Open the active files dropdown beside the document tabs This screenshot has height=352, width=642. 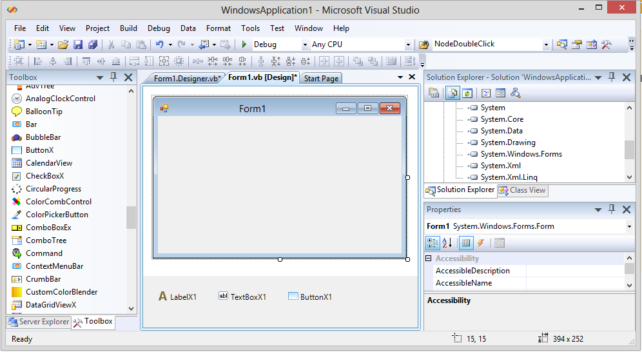[400, 77]
